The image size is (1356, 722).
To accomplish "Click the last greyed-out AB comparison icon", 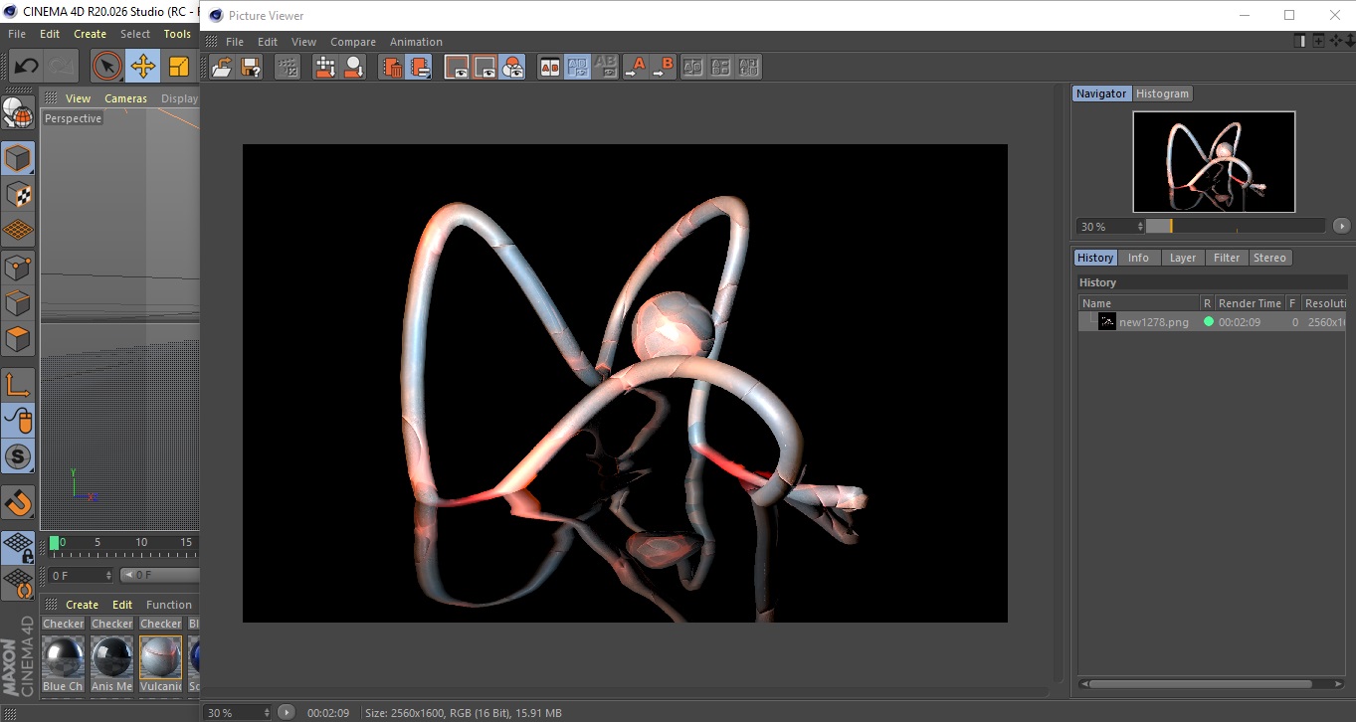I will [749, 67].
